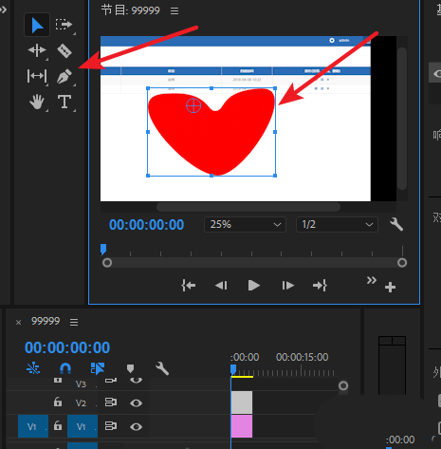This screenshot has height=449, width=441.
Task: Select the Ripple Edit tool
Action: 37,50
